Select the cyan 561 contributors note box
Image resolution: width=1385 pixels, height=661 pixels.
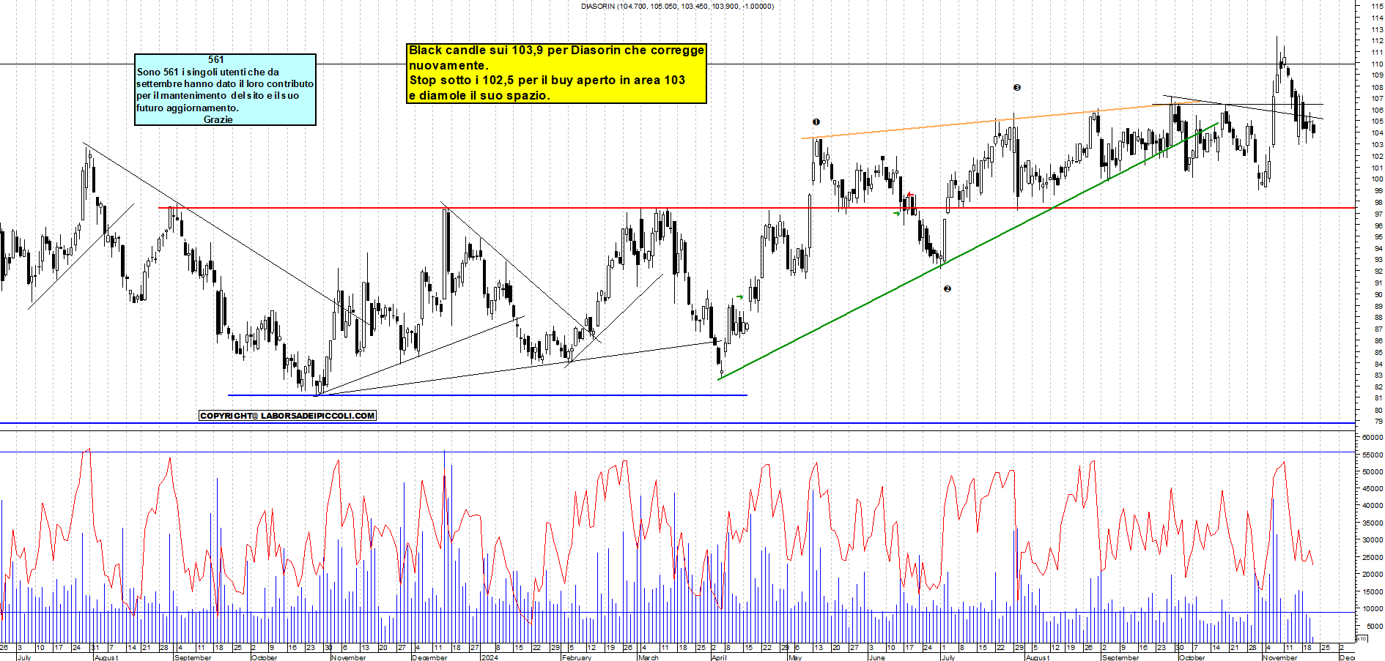226,89
